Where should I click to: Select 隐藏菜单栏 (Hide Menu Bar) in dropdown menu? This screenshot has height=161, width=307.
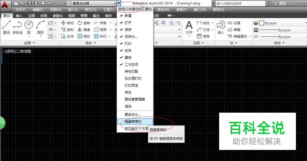click(135, 122)
